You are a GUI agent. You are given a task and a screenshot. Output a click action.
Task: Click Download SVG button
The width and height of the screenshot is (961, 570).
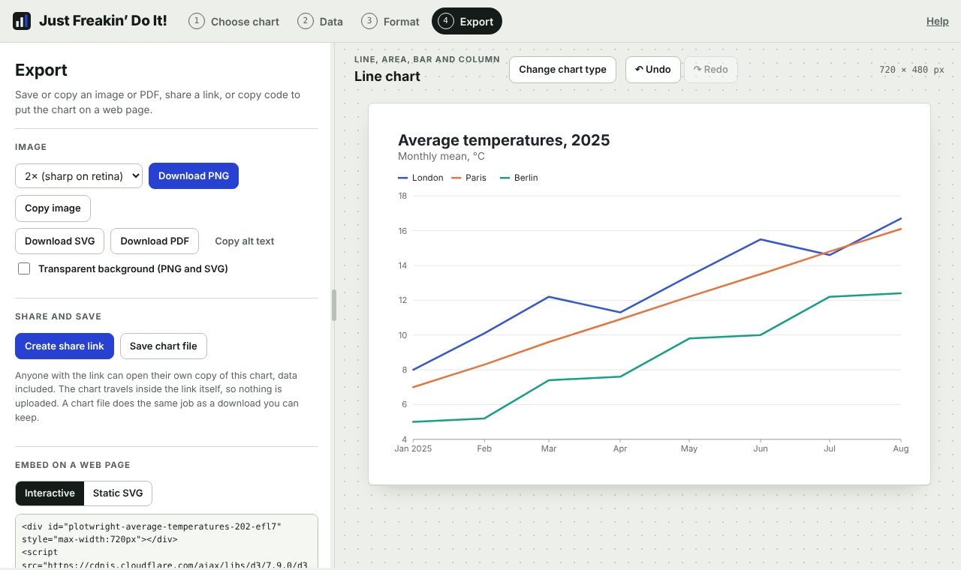click(60, 241)
